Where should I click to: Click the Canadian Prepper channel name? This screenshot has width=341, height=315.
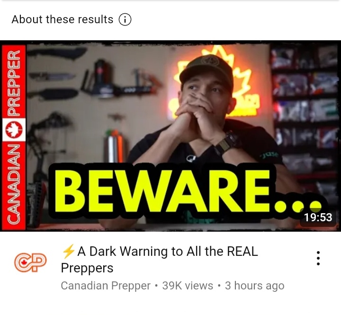pyautogui.click(x=106, y=286)
